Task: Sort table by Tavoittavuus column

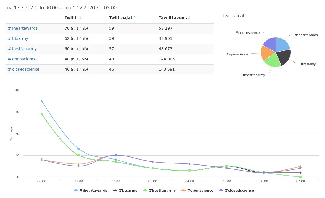Action: point(189,18)
